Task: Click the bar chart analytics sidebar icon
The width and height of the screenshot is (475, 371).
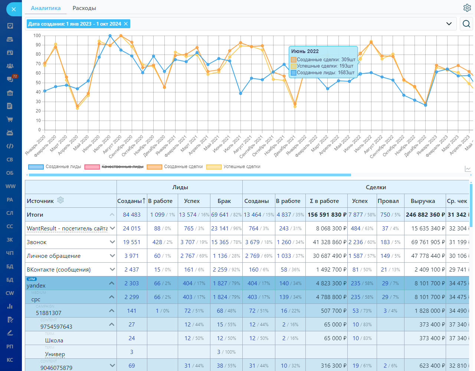Action: click(x=10, y=306)
